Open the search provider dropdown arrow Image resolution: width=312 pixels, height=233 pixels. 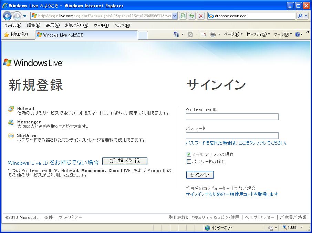point(306,16)
